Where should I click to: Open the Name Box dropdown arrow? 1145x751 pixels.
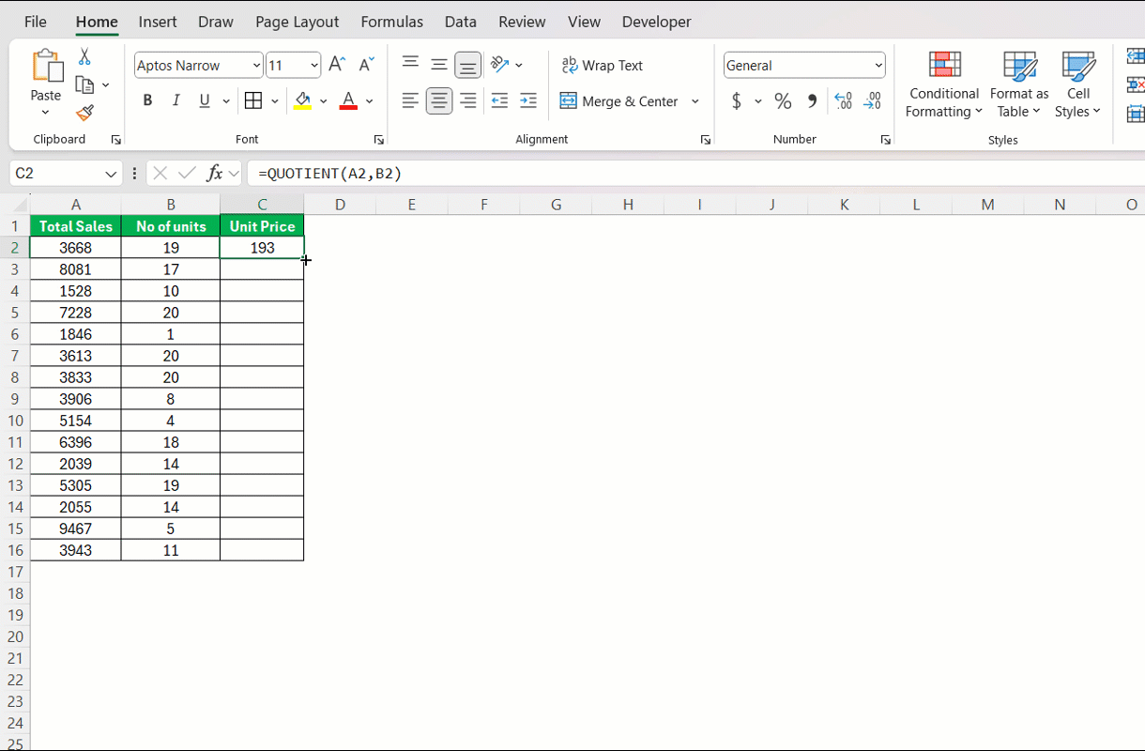[x=111, y=174]
